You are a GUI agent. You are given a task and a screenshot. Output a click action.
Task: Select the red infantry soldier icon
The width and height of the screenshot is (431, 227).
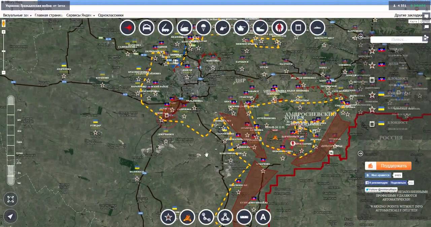click(279, 28)
